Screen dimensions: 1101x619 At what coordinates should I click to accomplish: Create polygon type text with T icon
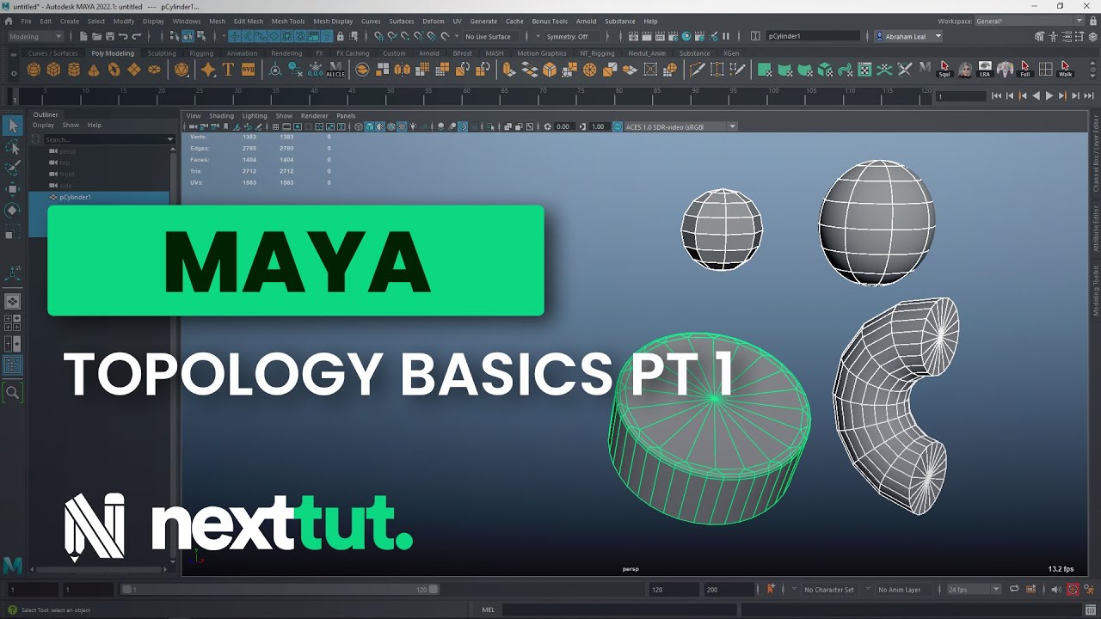click(228, 70)
